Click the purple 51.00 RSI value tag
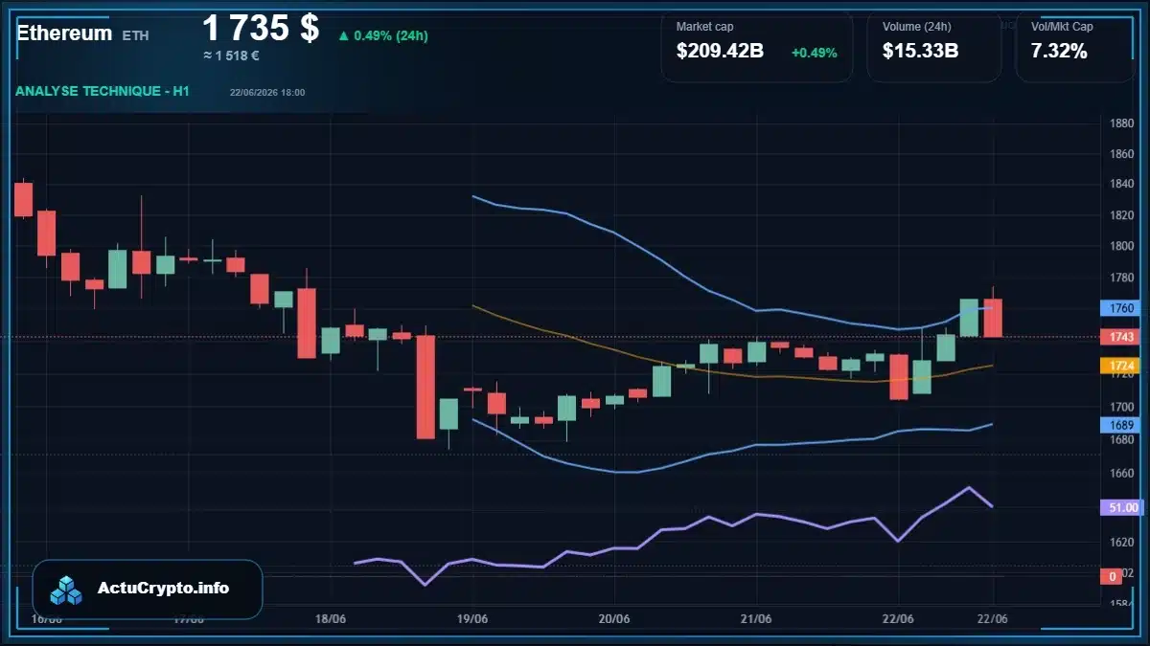The image size is (1150, 646). (1122, 507)
